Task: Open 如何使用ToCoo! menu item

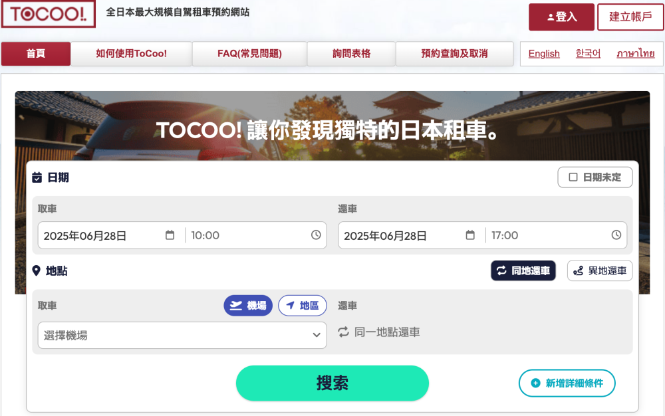Action: (131, 53)
